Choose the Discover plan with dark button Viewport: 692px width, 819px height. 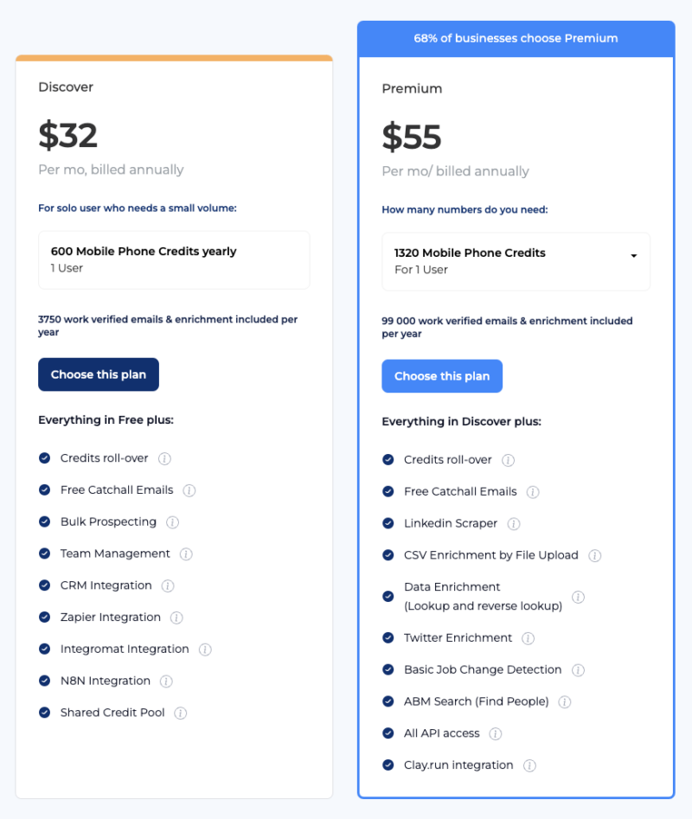(99, 374)
